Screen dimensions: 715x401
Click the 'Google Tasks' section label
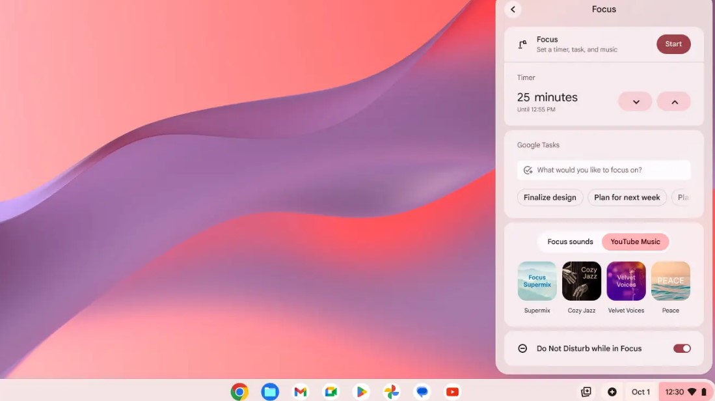click(538, 145)
